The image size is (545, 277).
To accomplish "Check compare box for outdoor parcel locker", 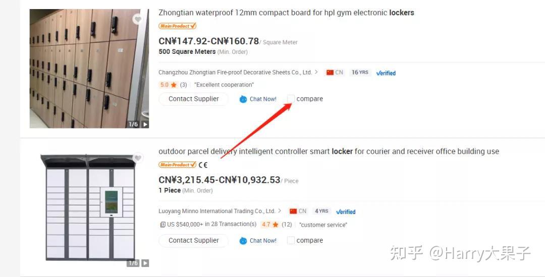I will [291, 240].
